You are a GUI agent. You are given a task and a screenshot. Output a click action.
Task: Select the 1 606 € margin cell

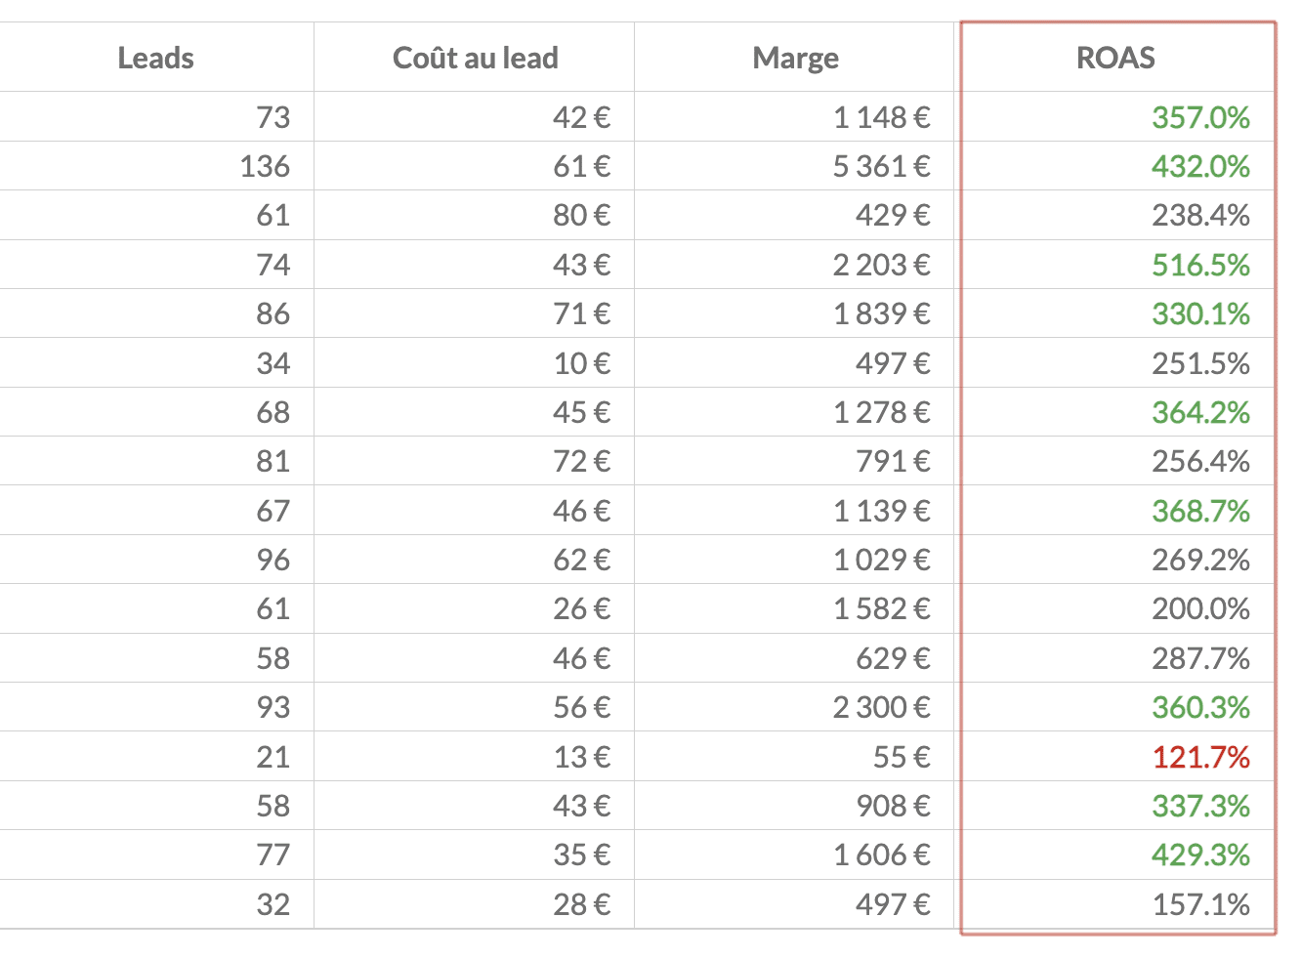point(881,855)
